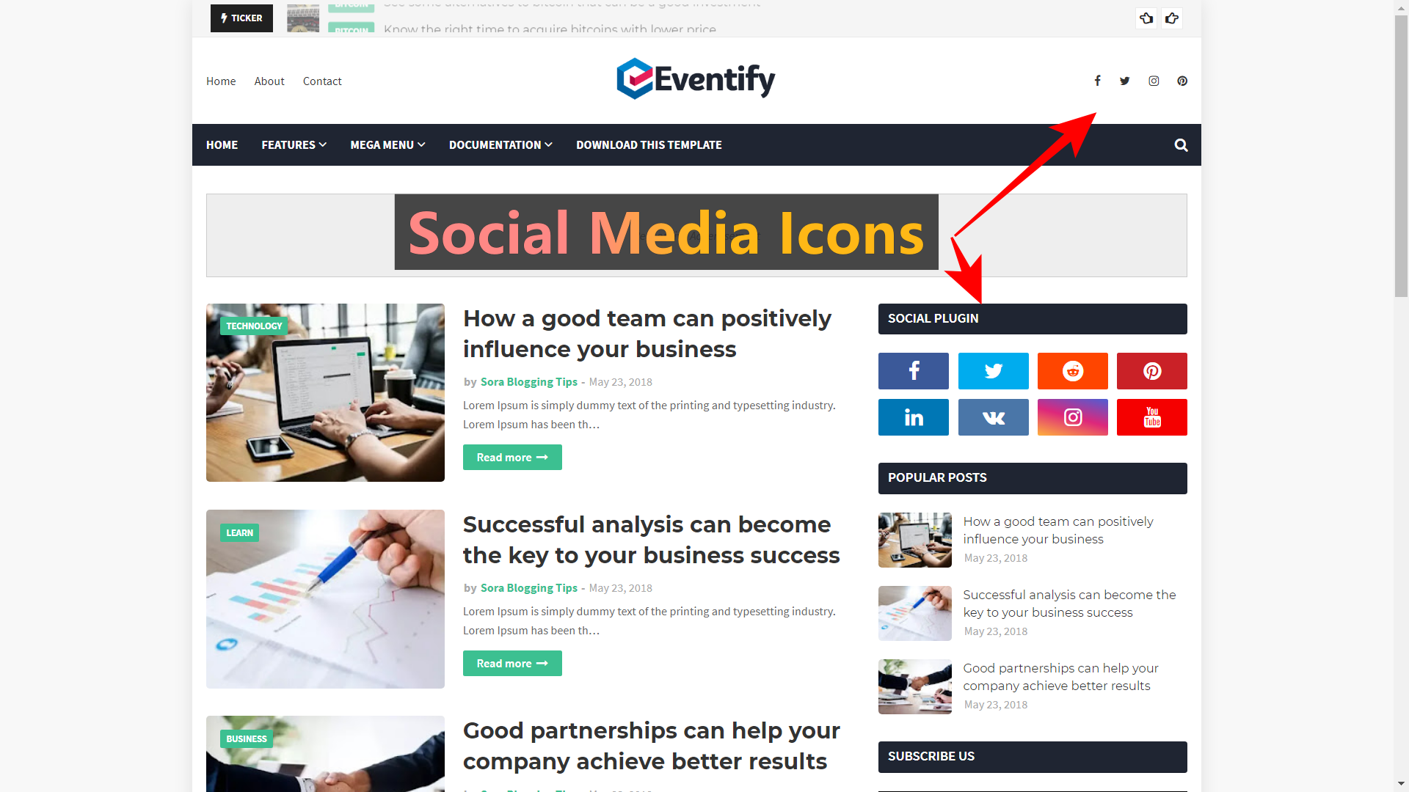Click the search icon in navigation bar
Image resolution: width=1409 pixels, height=792 pixels.
pyautogui.click(x=1182, y=145)
